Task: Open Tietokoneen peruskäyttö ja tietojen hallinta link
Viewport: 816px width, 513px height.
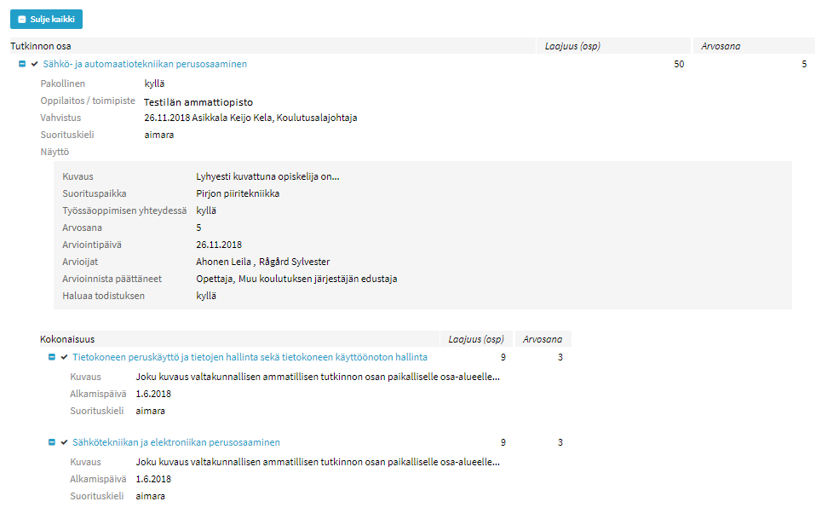Action: [x=250, y=357]
